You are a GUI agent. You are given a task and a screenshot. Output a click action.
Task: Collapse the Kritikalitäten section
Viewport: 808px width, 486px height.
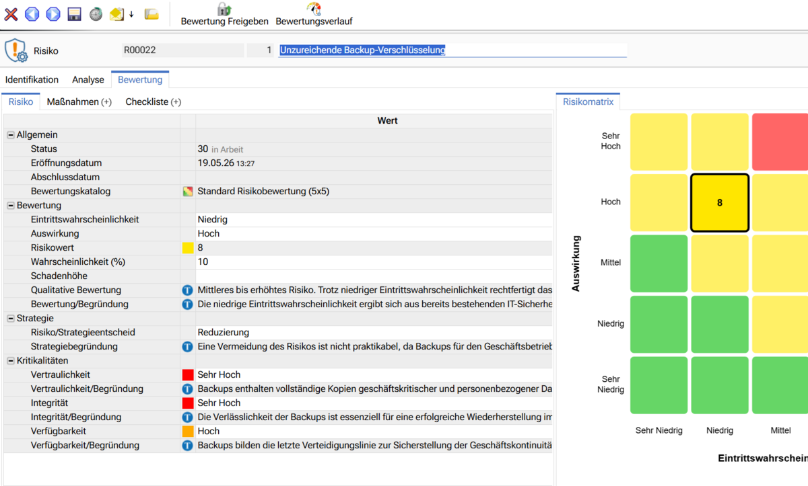tap(11, 361)
